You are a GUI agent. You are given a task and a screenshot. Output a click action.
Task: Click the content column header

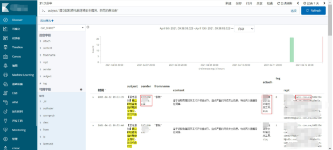click(x=179, y=91)
